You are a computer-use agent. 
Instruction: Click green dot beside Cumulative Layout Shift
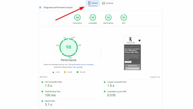pyautogui.click(x=104, y=91)
